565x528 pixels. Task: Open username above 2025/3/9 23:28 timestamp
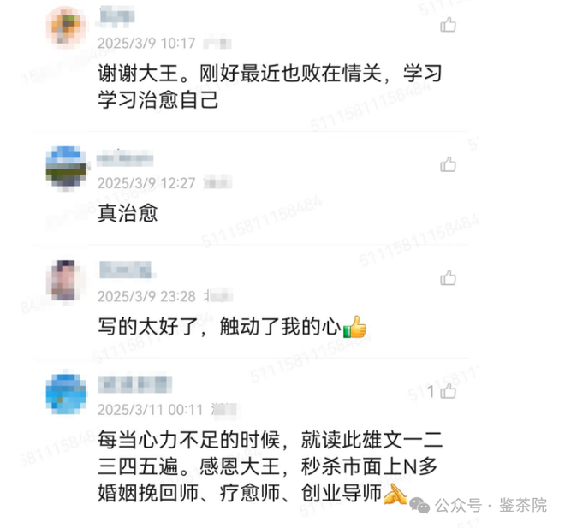tap(125, 270)
